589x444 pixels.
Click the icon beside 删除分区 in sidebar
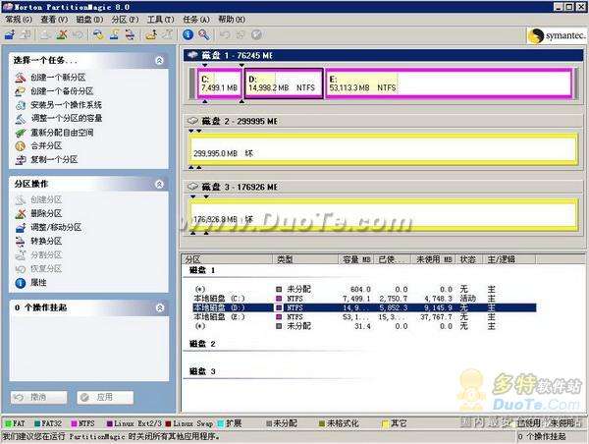21,213
